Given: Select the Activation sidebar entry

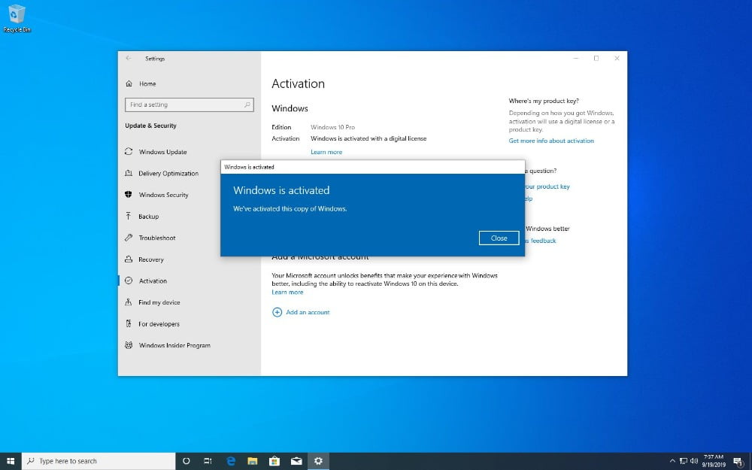Looking at the screenshot, I should pyautogui.click(x=153, y=280).
